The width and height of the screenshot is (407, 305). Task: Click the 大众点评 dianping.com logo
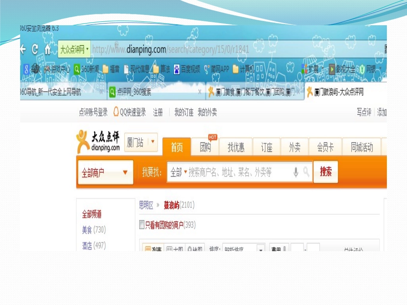click(99, 142)
